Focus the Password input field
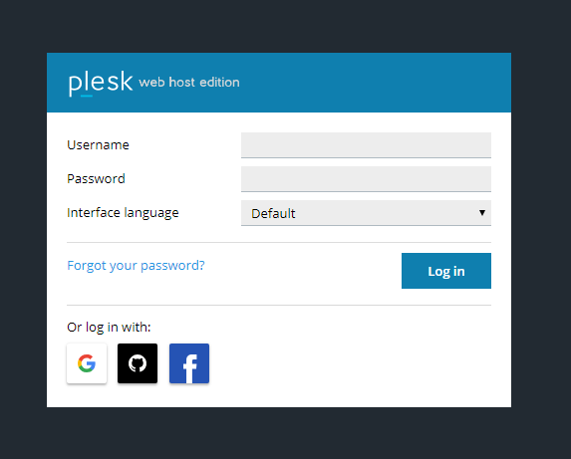This screenshot has width=571, height=459. pos(366,179)
